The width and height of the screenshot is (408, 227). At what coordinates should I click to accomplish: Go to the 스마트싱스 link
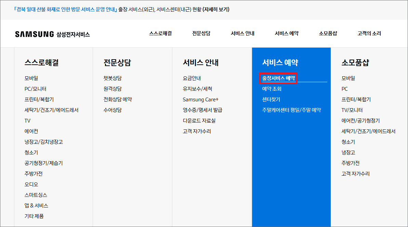pyautogui.click(x=36, y=195)
